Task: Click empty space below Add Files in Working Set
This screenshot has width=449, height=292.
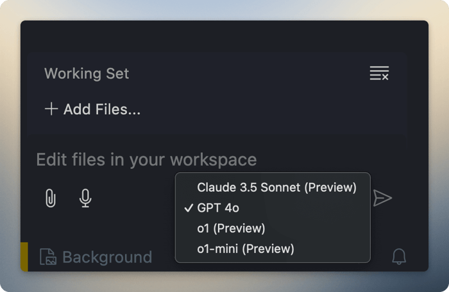Action: point(217,126)
